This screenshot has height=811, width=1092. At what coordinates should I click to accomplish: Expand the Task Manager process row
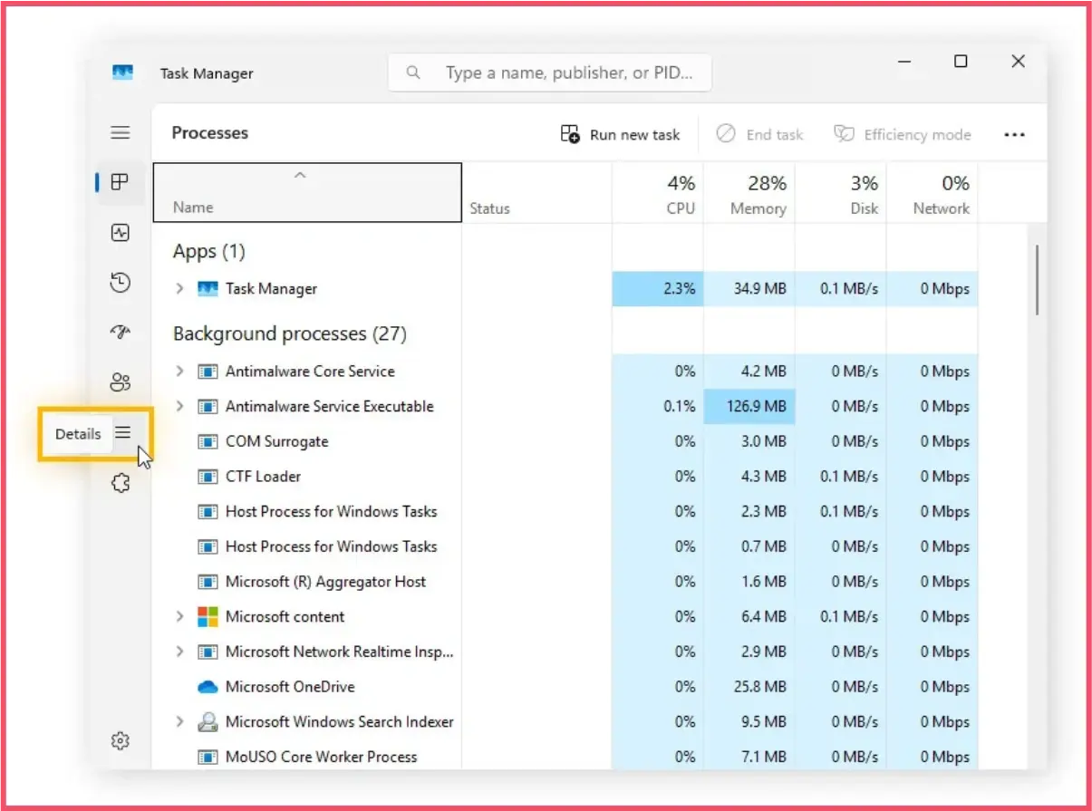coord(179,288)
